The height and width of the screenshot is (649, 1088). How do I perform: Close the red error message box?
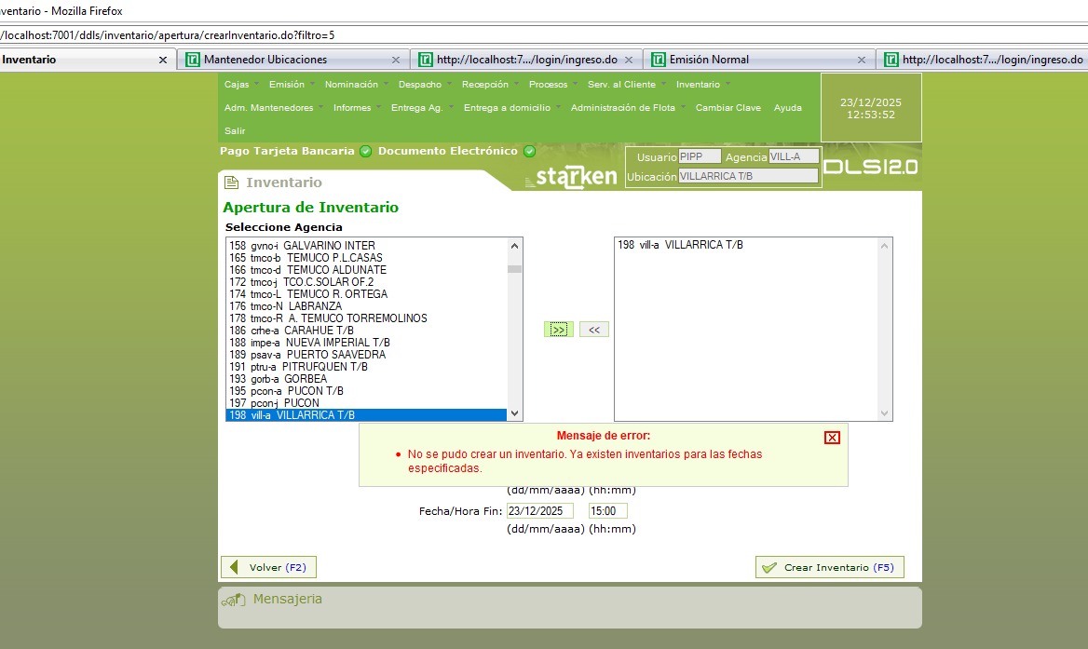(x=832, y=438)
